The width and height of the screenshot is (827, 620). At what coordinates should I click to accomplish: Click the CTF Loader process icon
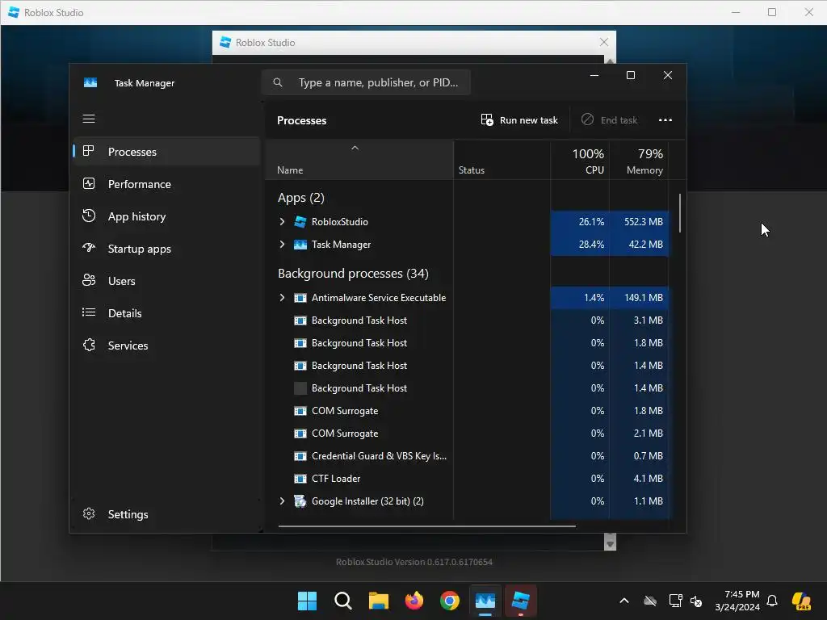tap(300, 478)
